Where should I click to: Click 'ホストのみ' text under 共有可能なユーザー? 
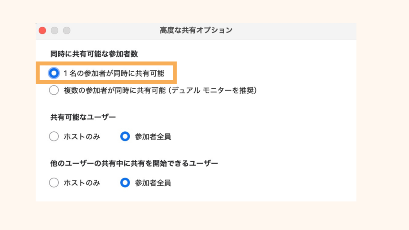(81, 137)
